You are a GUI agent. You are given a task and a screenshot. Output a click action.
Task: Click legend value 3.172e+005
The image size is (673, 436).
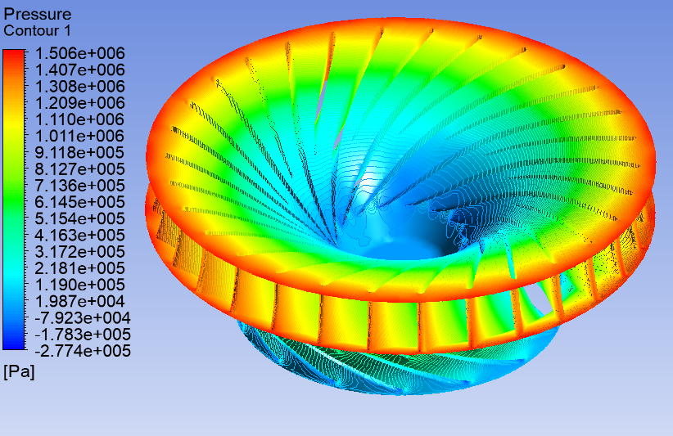pyautogui.click(x=80, y=251)
